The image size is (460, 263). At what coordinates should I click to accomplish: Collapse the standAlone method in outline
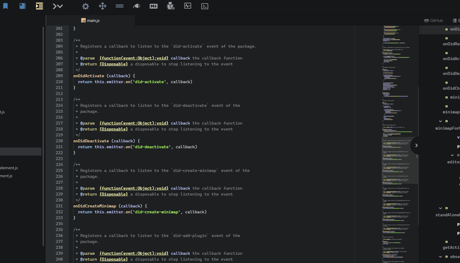point(440,208)
